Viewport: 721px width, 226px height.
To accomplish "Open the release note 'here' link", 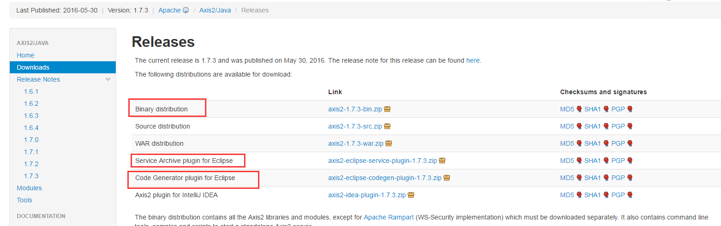I will click(x=473, y=60).
